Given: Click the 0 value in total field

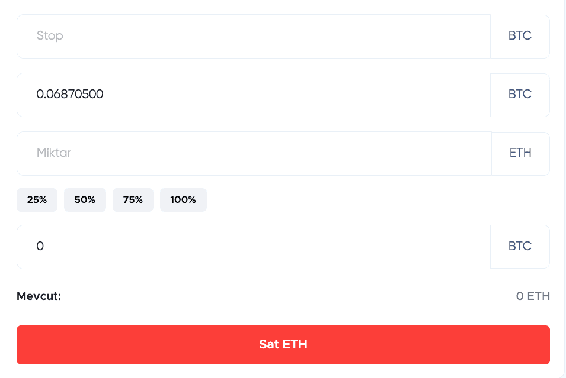Looking at the screenshot, I should pyautogui.click(x=40, y=247).
